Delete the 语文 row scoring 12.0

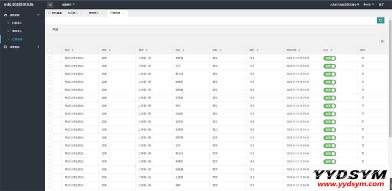click(363, 74)
